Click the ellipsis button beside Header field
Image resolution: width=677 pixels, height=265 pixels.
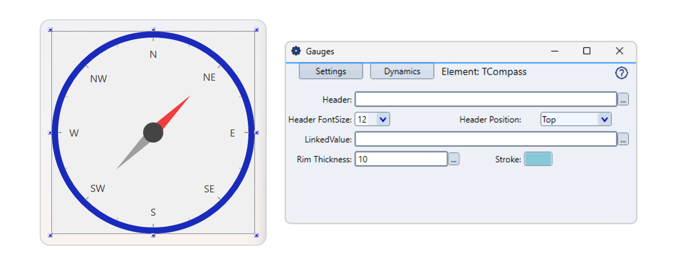pyautogui.click(x=624, y=100)
